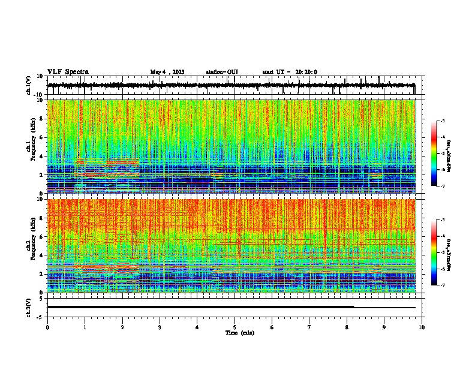Click the time axis tick label "2"

[x=122, y=327]
